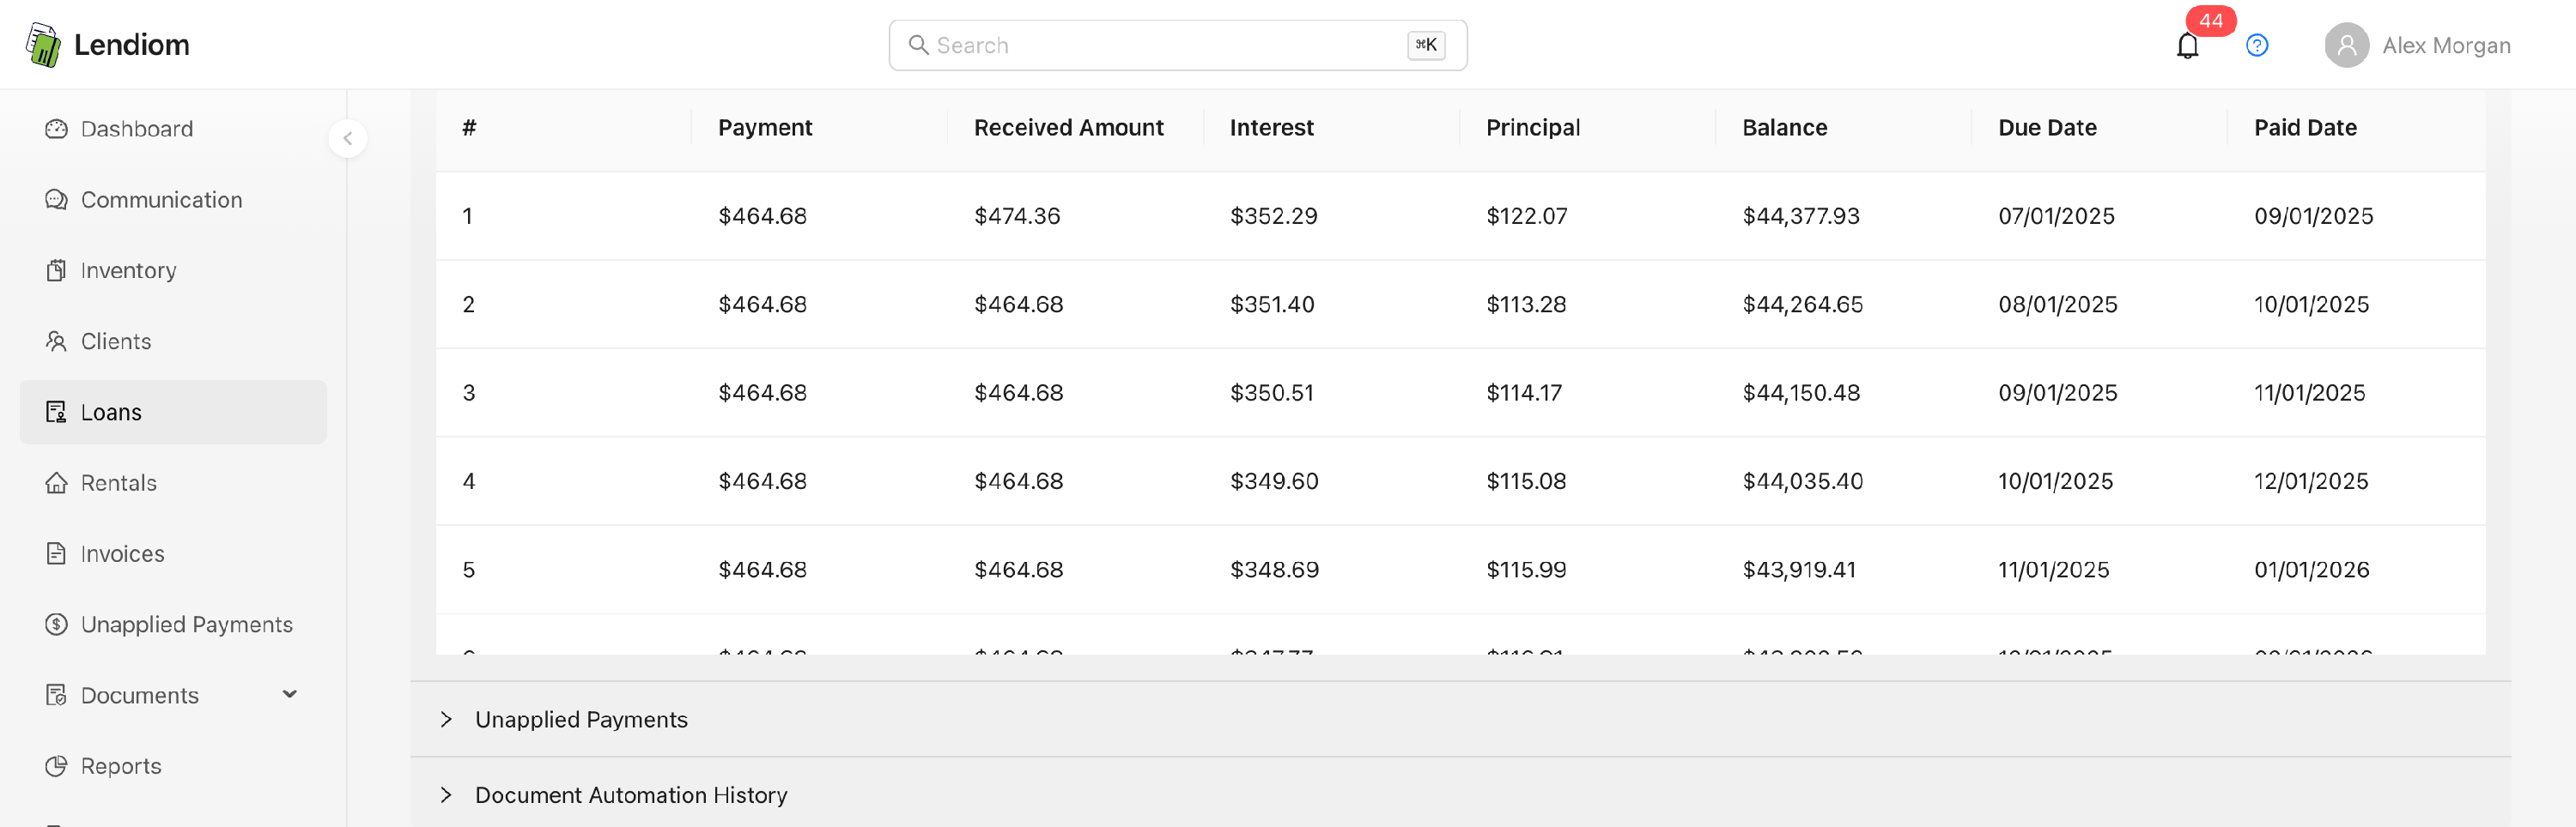Image resolution: width=2576 pixels, height=827 pixels.
Task: Collapse the sidebar with the chevron button
Action: click(x=347, y=139)
